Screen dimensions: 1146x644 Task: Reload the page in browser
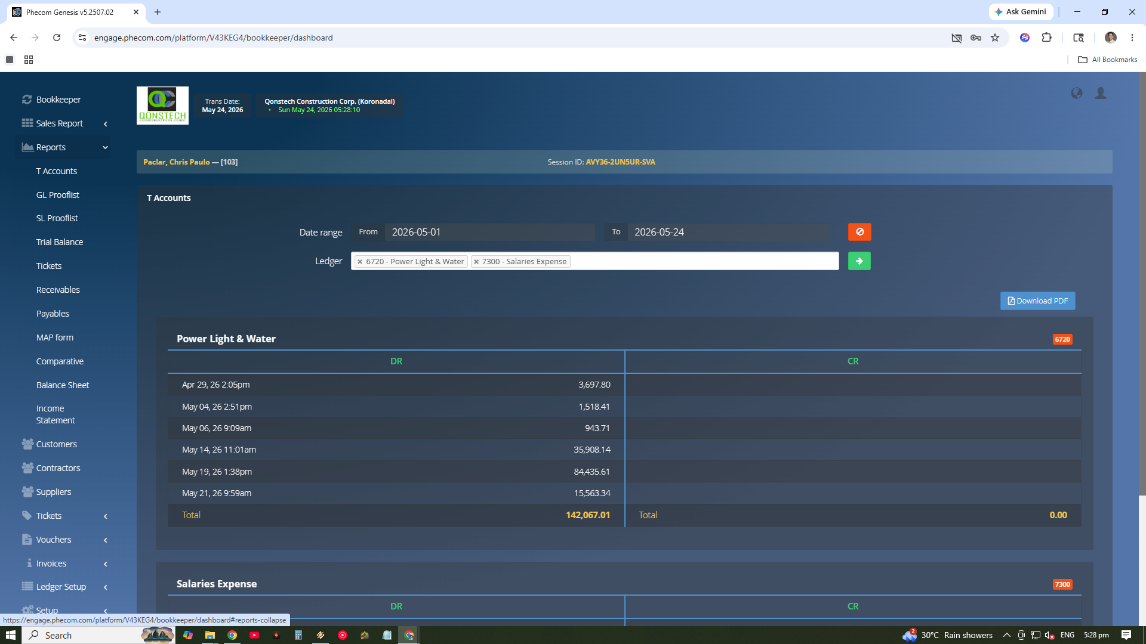click(x=57, y=38)
